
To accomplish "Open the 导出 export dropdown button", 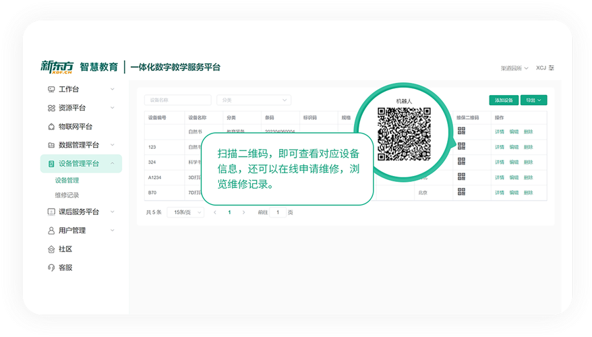I will (533, 100).
